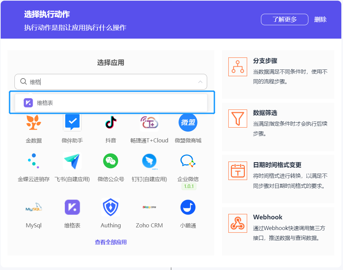
Task: Click the 删除 link in header
Action: pos(320,19)
